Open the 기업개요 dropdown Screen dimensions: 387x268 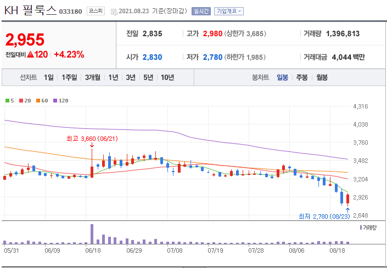tap(228, 11)
